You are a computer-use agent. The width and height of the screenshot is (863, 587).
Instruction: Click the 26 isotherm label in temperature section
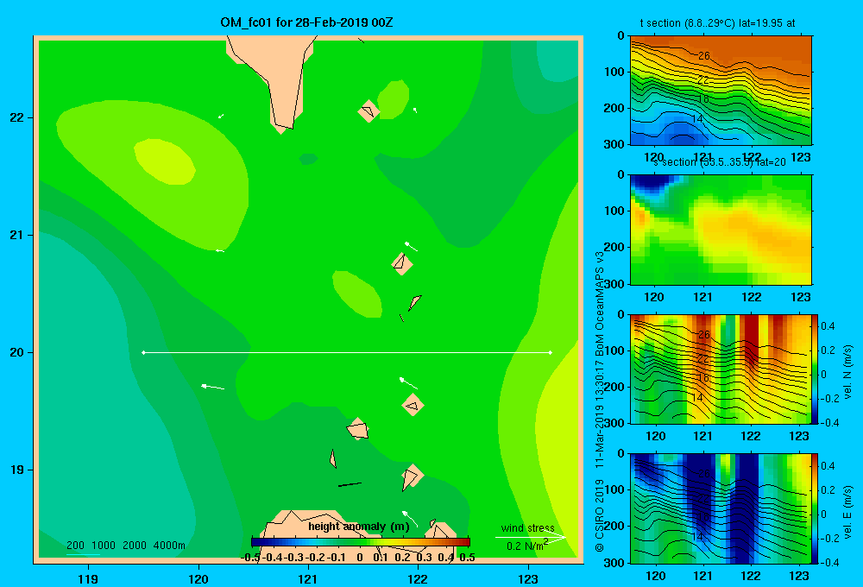(x=704, y=55)
